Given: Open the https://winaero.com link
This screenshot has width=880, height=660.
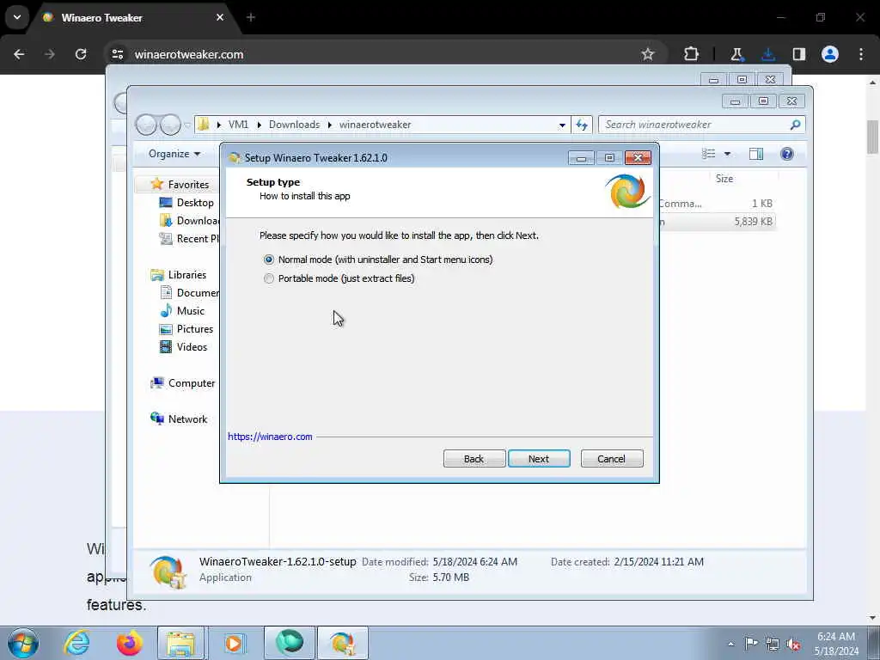Looking at the screenshot, I should 270,437.
